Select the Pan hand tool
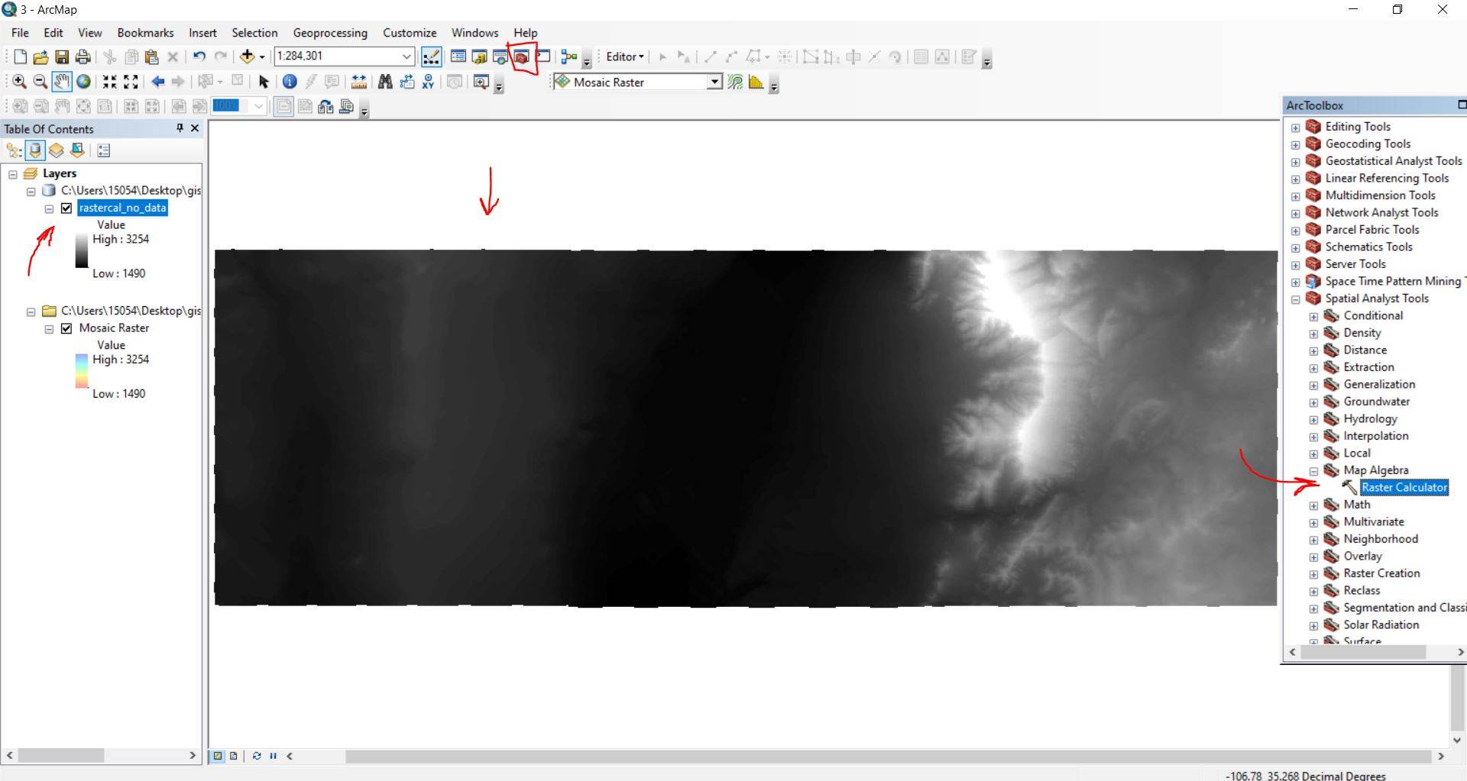This screenshot has width=1467, height=781. pos(62,82)
